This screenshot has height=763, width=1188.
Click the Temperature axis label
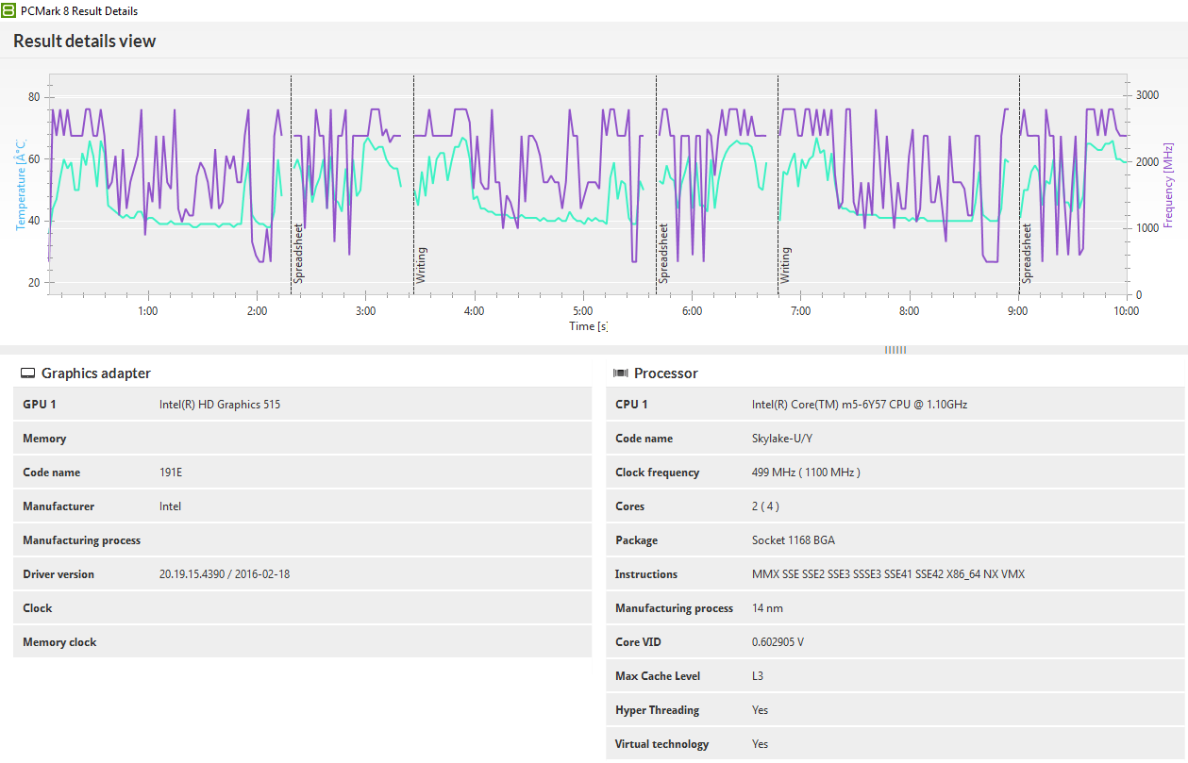(21, 184)
